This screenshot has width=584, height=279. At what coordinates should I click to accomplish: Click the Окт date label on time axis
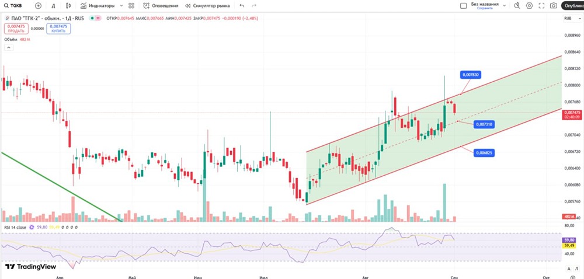click(x=547, y=277)
